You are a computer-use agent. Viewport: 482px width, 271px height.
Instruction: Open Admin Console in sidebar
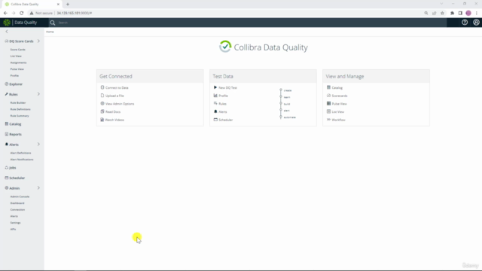coord(20,196)
